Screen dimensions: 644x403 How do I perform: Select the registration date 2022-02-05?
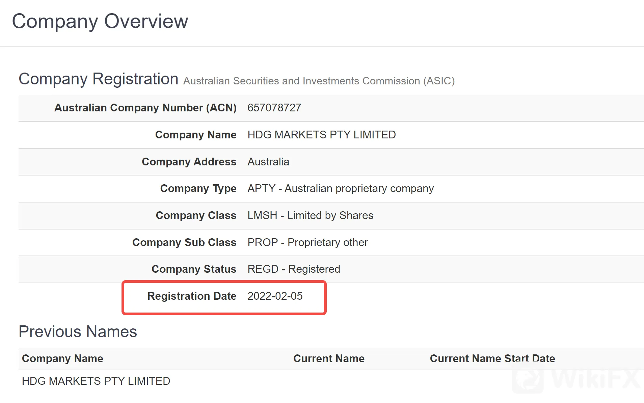click(x=275, y=296)
